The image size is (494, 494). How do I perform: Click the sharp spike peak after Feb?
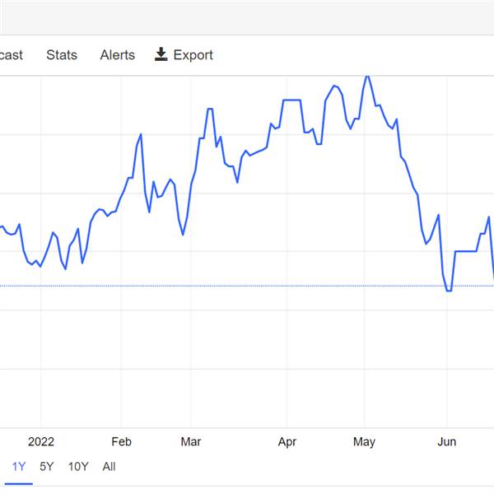(141, 135)
